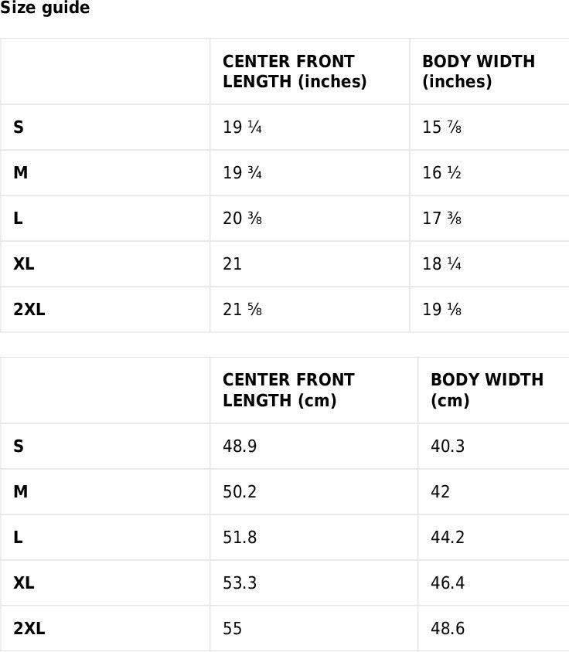Screen dimensions: 569x652
Task: Select the 40.3 cm body width cell
Action: click(448, 447)
